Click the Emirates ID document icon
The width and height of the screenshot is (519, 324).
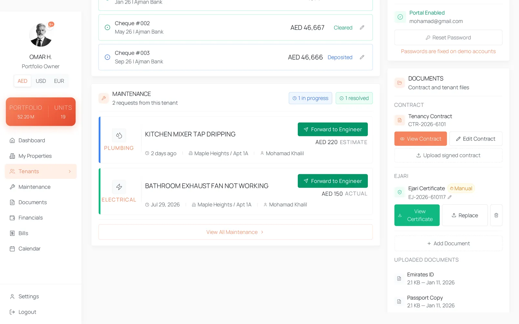point(399,278)
